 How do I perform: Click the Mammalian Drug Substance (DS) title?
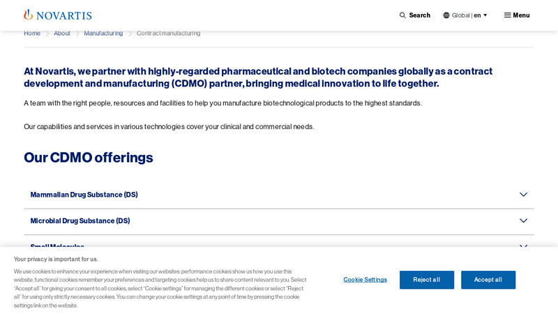click(84, 195)
